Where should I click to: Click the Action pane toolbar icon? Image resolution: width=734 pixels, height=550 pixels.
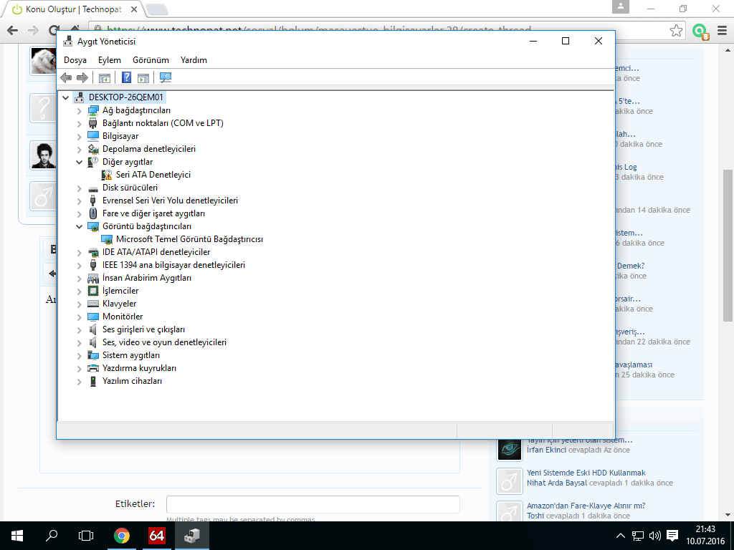(143, 77)
